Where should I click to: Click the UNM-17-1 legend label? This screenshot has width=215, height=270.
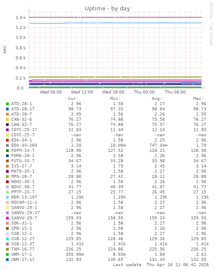coord(22,254)
